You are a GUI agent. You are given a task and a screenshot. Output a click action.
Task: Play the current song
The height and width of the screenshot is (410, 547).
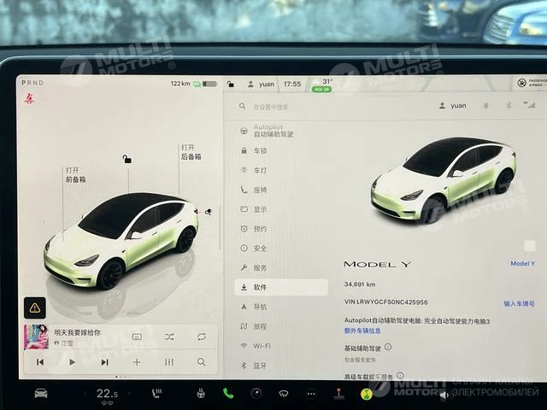pyautogui.click(x=72, y=362)
